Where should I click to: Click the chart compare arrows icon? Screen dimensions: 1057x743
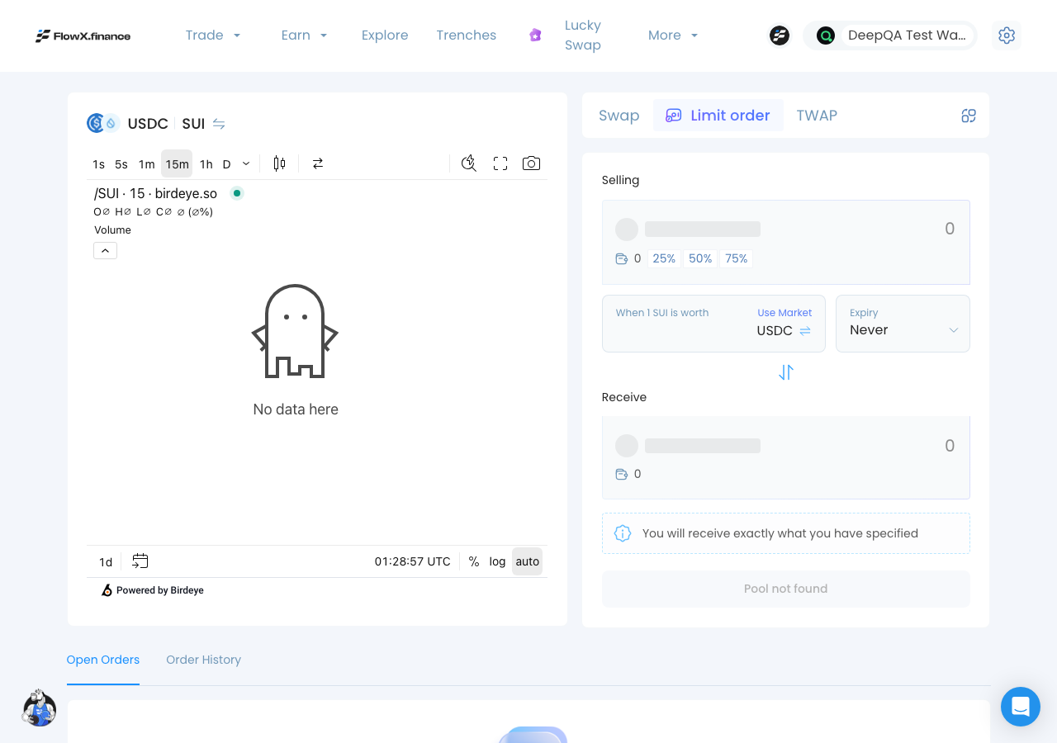click(318, 163)
